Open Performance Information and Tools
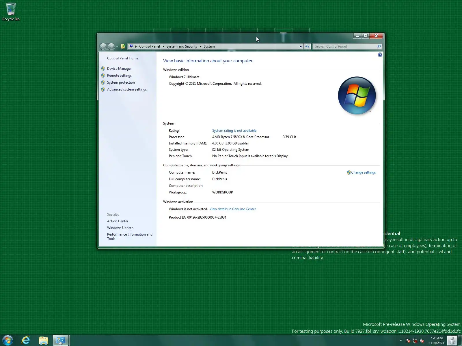Screen dimensions: 462x346 (x=130, y=236)
